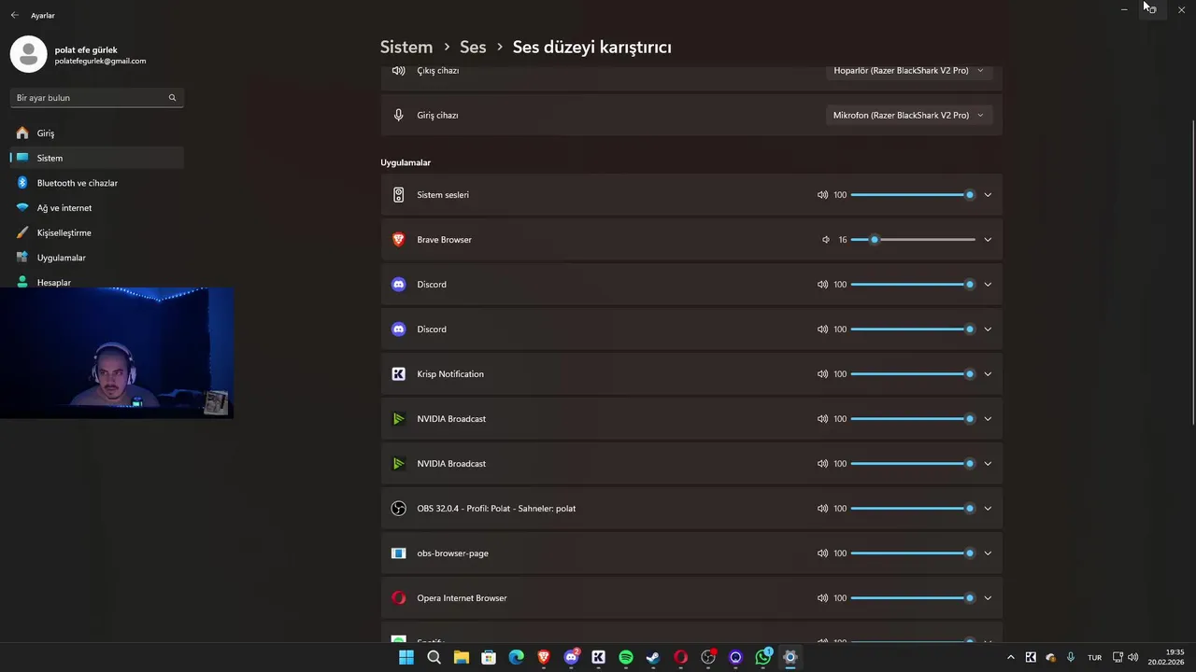Open Ağ ve internet settings
Screen dimensions: 1196x672
97,208
